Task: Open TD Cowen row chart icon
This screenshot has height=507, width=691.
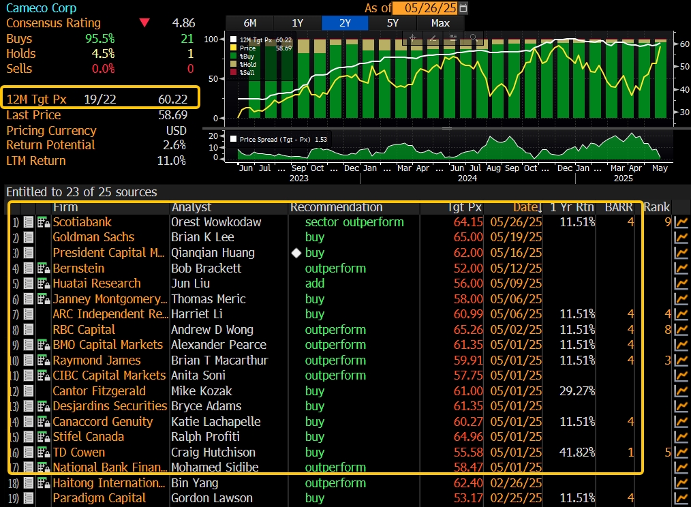Action: coord(681,452)
